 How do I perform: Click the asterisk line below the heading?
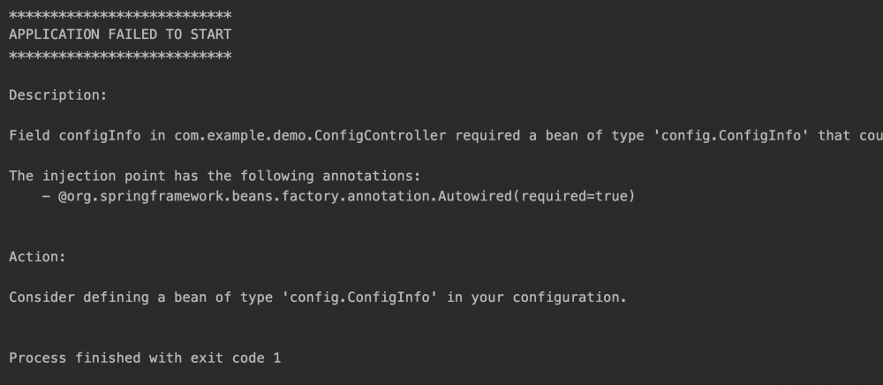click(120, 56)
